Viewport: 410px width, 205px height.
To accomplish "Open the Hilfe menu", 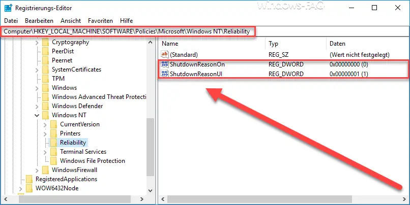I will coord(126,21).
